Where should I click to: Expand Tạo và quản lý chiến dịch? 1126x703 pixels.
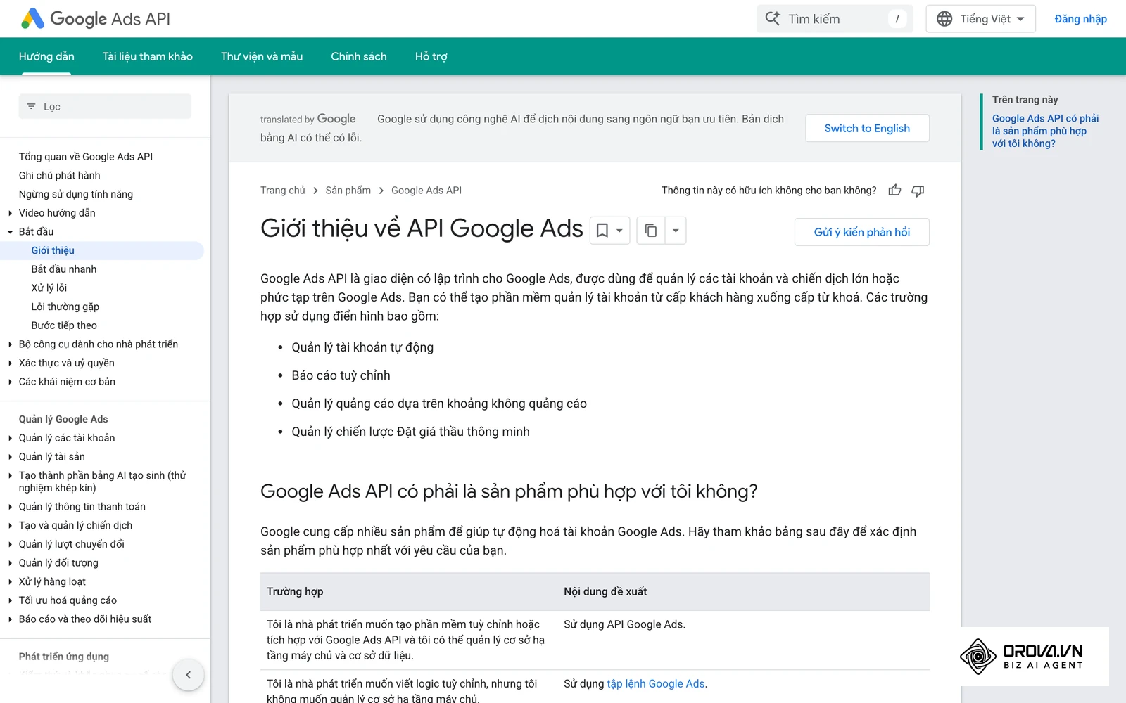(10, 526)
